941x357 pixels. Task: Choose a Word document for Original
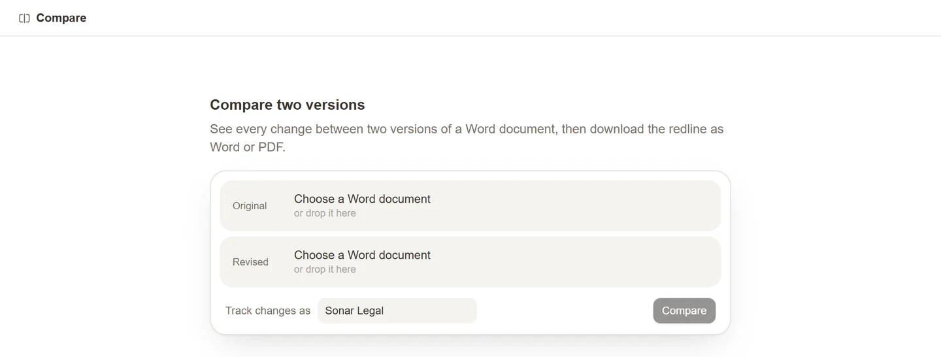pyautogui.click(x=470, y=205)
